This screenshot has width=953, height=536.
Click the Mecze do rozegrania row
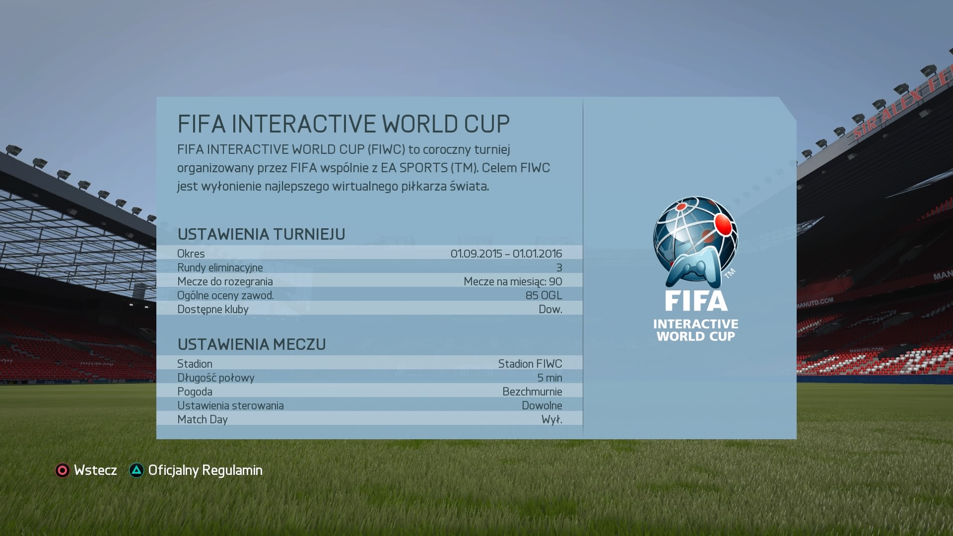pos(369,281)
